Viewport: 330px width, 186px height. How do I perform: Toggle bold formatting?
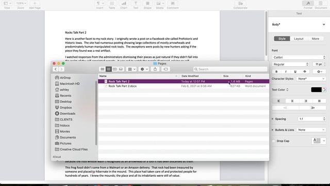[x=276, y=72]
